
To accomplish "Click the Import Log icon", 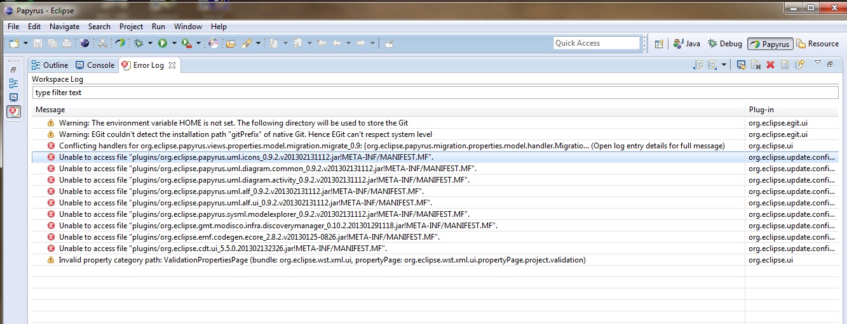I will click(712, 65).
